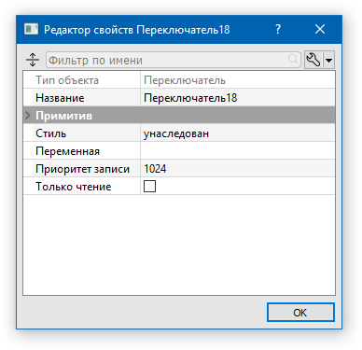Select the 'Приоритет записи' label

[82, 169]
